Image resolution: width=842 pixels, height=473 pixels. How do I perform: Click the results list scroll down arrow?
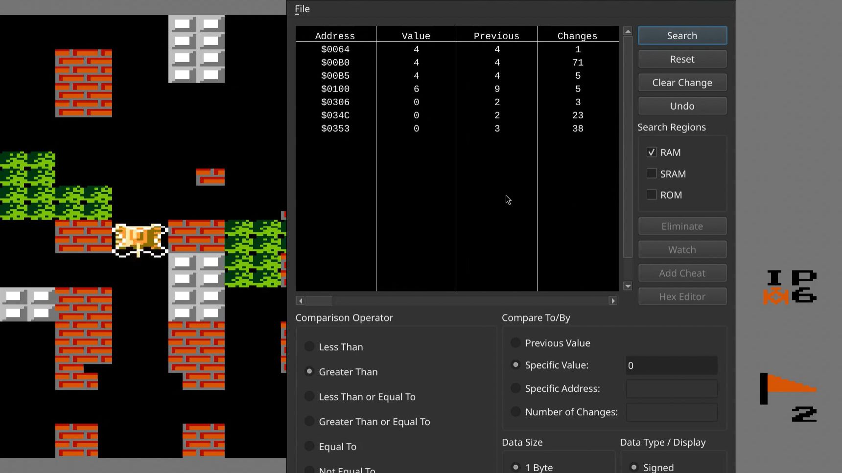[x=628, y=286]
